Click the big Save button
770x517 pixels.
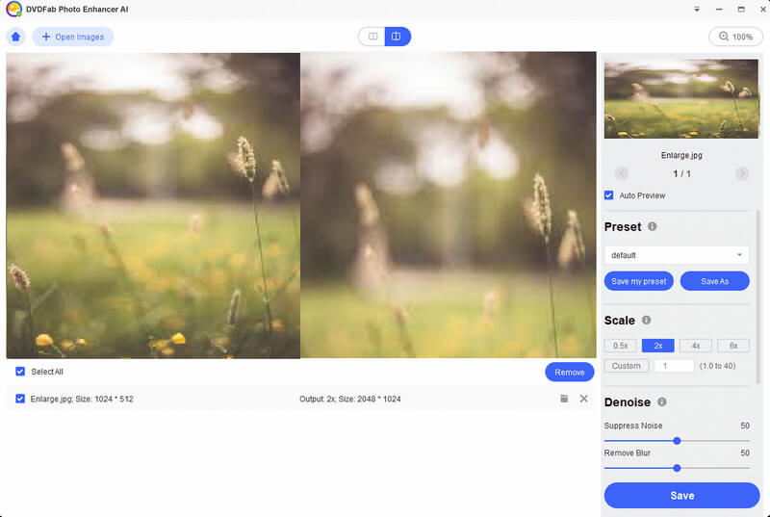click(681, 496)
